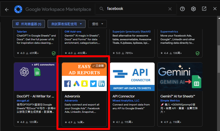Screen dimensions: 220x131
Task: Open API Connector card thumbnail
Action: (x=132, y=77)
